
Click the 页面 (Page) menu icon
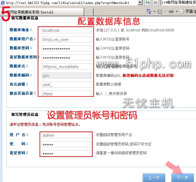182,12
